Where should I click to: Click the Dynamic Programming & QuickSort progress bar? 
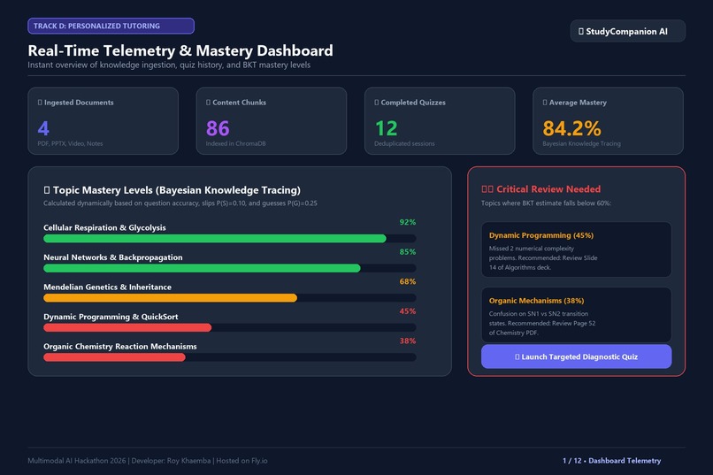(230, 327)
